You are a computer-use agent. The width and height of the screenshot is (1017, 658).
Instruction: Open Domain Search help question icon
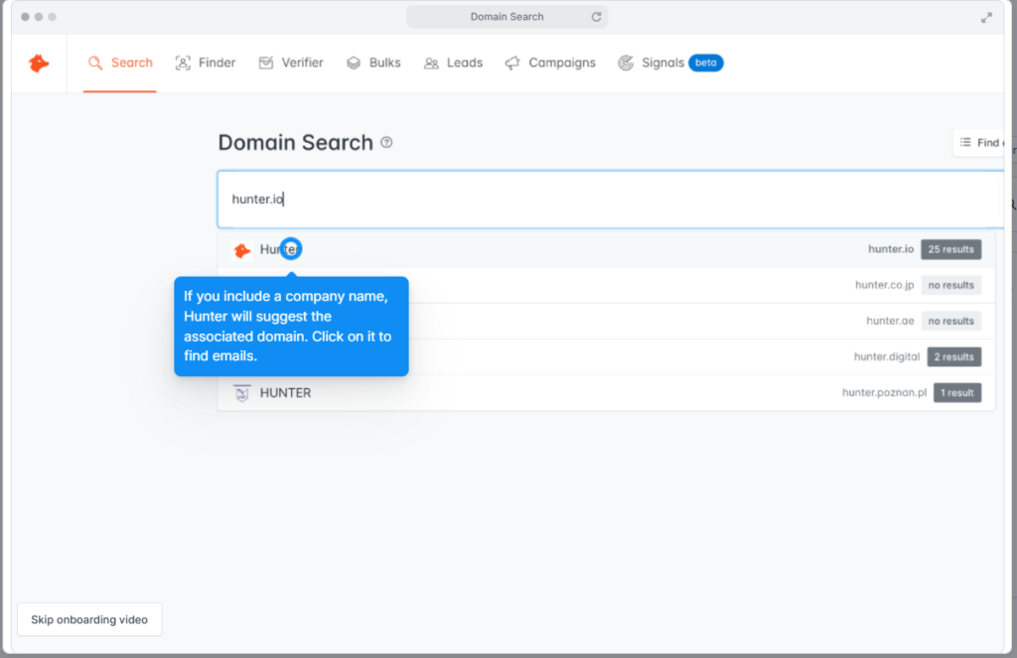tap(386, 142)
